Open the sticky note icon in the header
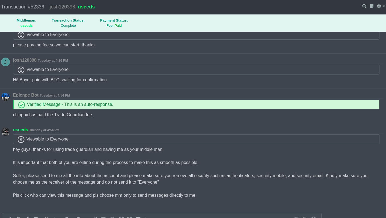The width and height of the screenshot is (386, 218). pyautogui.click(x=372, y=6)
